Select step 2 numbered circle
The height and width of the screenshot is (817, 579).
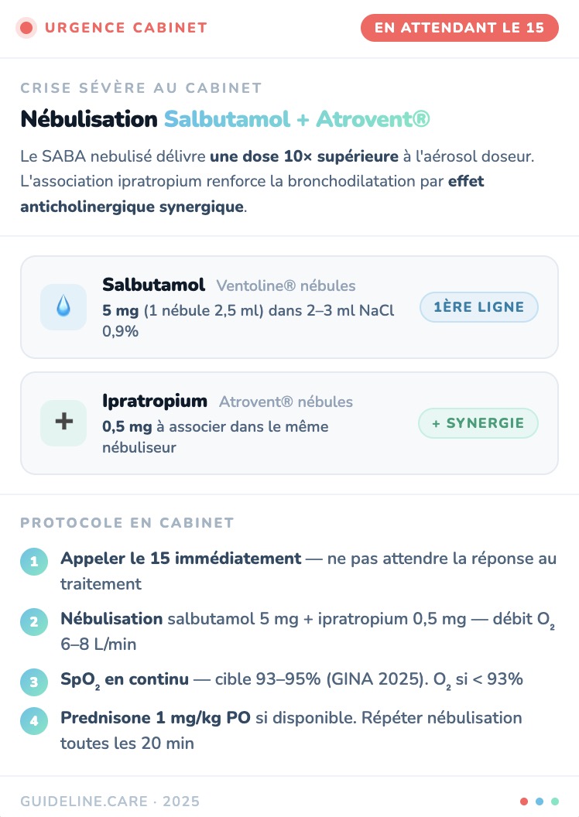(34, 622)
